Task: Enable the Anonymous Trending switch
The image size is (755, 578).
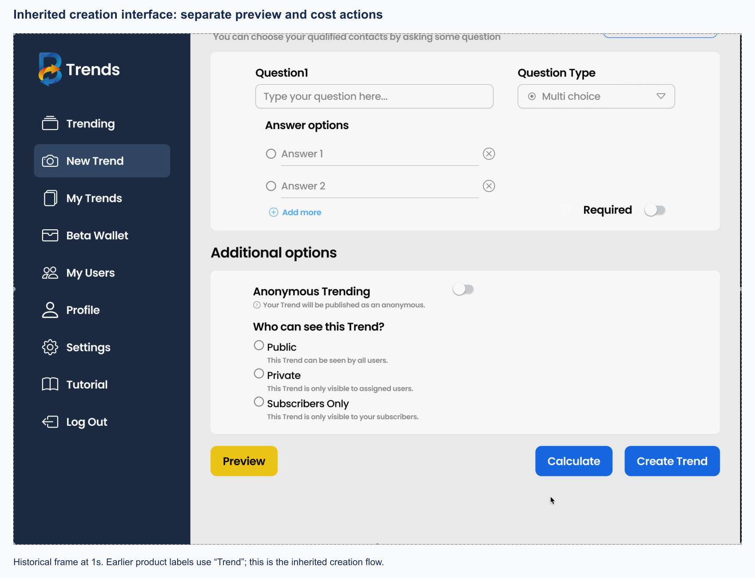Action: tap(463, 289)
